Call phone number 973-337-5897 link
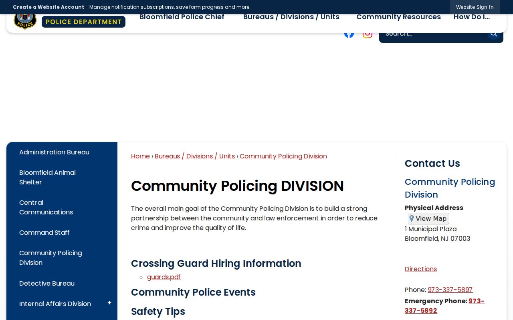The height and width of the screenshot is (320, 513). 450,290
